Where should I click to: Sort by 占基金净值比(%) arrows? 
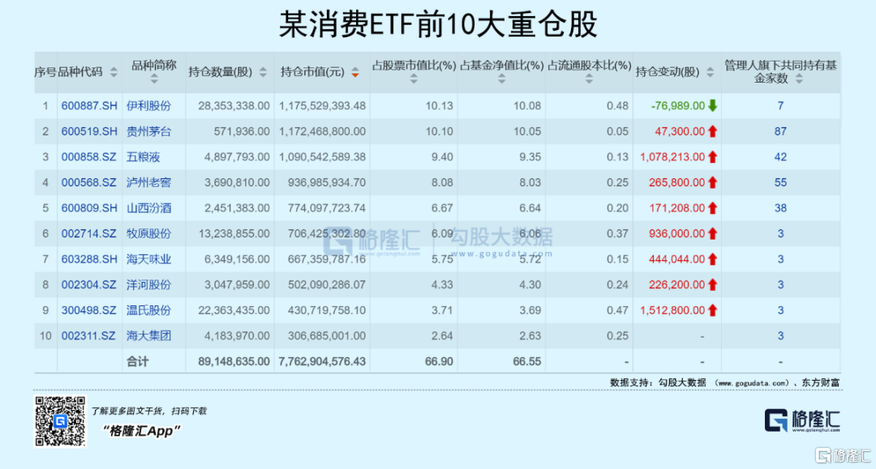501,79
